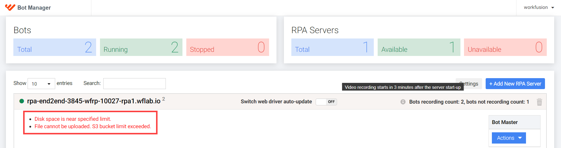The image size is (561, 148).
Task: Click the Bot Master column header
Action: pos(514,122)
